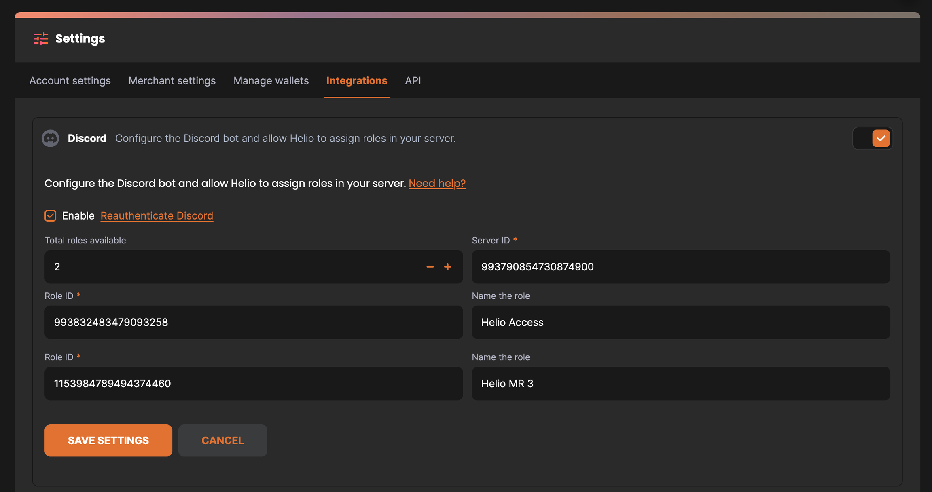
Task: Open the API tab
Action: [413, 81]
